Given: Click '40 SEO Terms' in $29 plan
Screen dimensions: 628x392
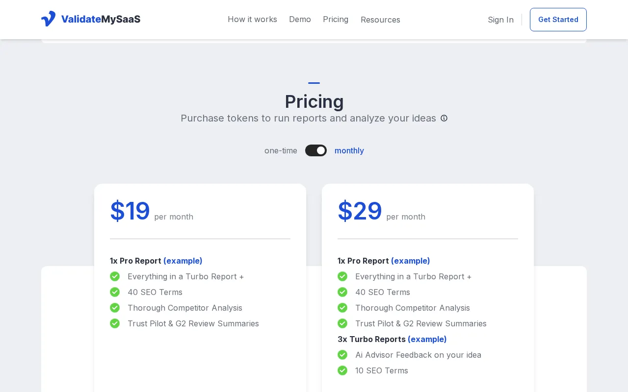Looking at the screenshot, I should coord(383,292).
